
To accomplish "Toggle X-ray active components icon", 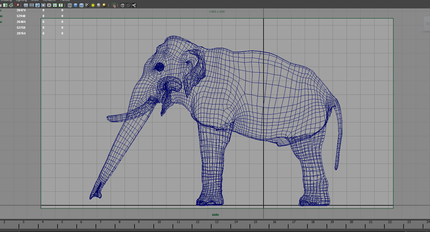I will point(128,5).
